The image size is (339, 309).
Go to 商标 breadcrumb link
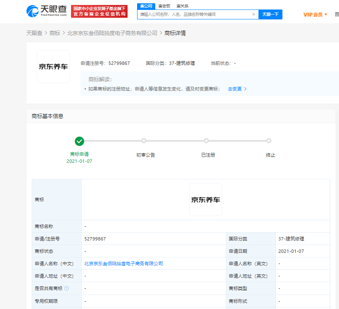(55, 33)
